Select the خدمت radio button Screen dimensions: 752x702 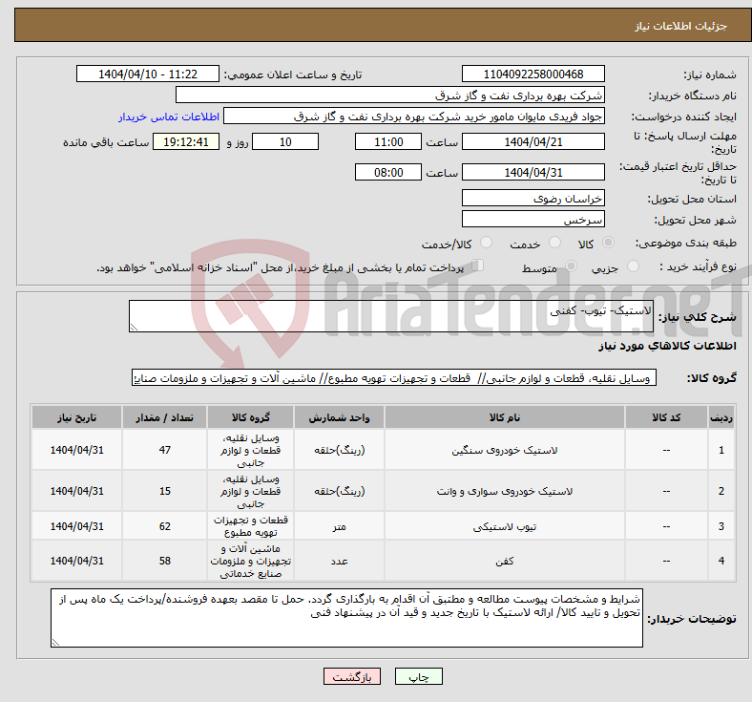pos(554,243)
